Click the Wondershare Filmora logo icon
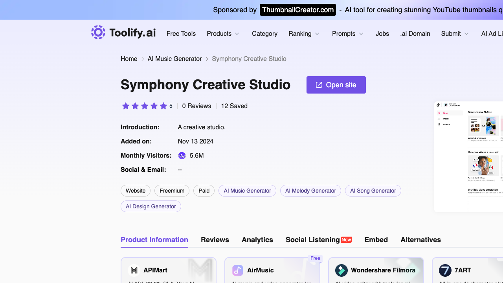 click(x=341, y=270)
